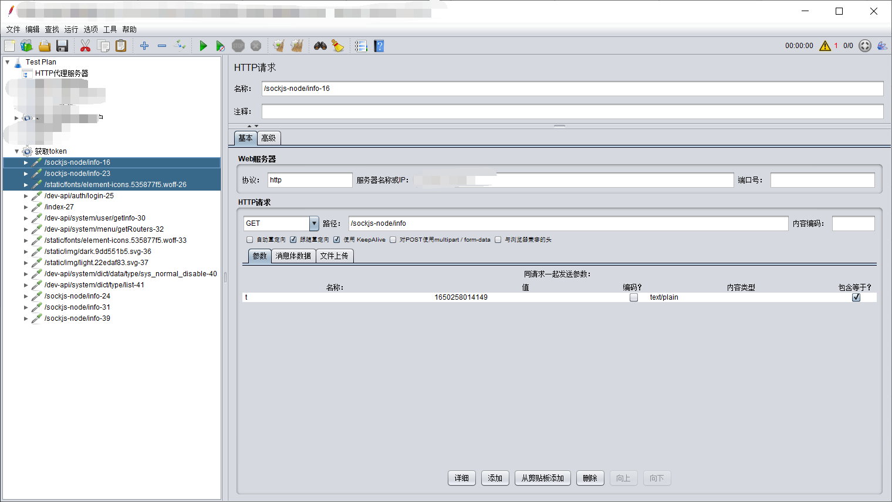Click the 端口号 input field
The width and height of the screenshot is (892, 502).
pos(822,180)
